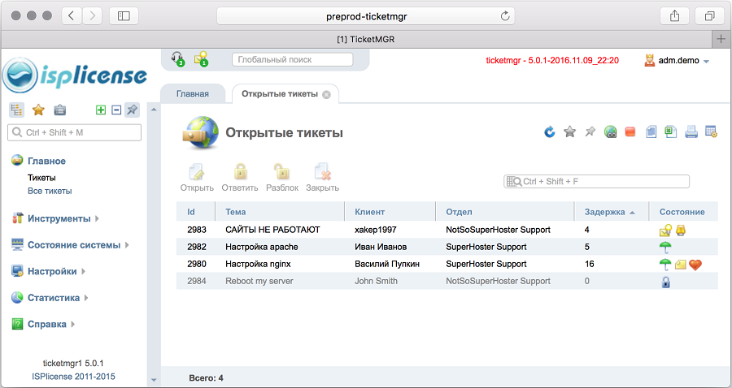Export the table to Excel
732x388 pixels.
[x=671, y=132]
